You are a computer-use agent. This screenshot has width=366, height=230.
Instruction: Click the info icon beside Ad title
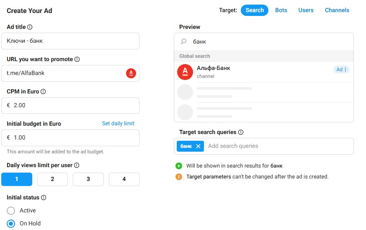(x=30, y=27)
